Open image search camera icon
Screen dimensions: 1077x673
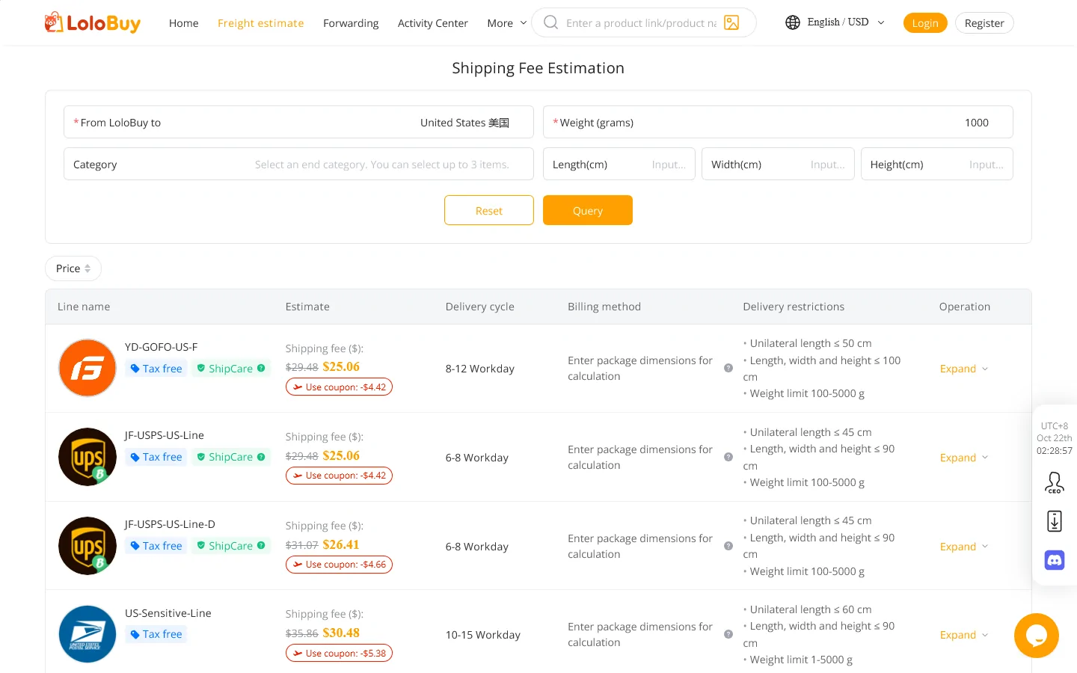point(731,23)
